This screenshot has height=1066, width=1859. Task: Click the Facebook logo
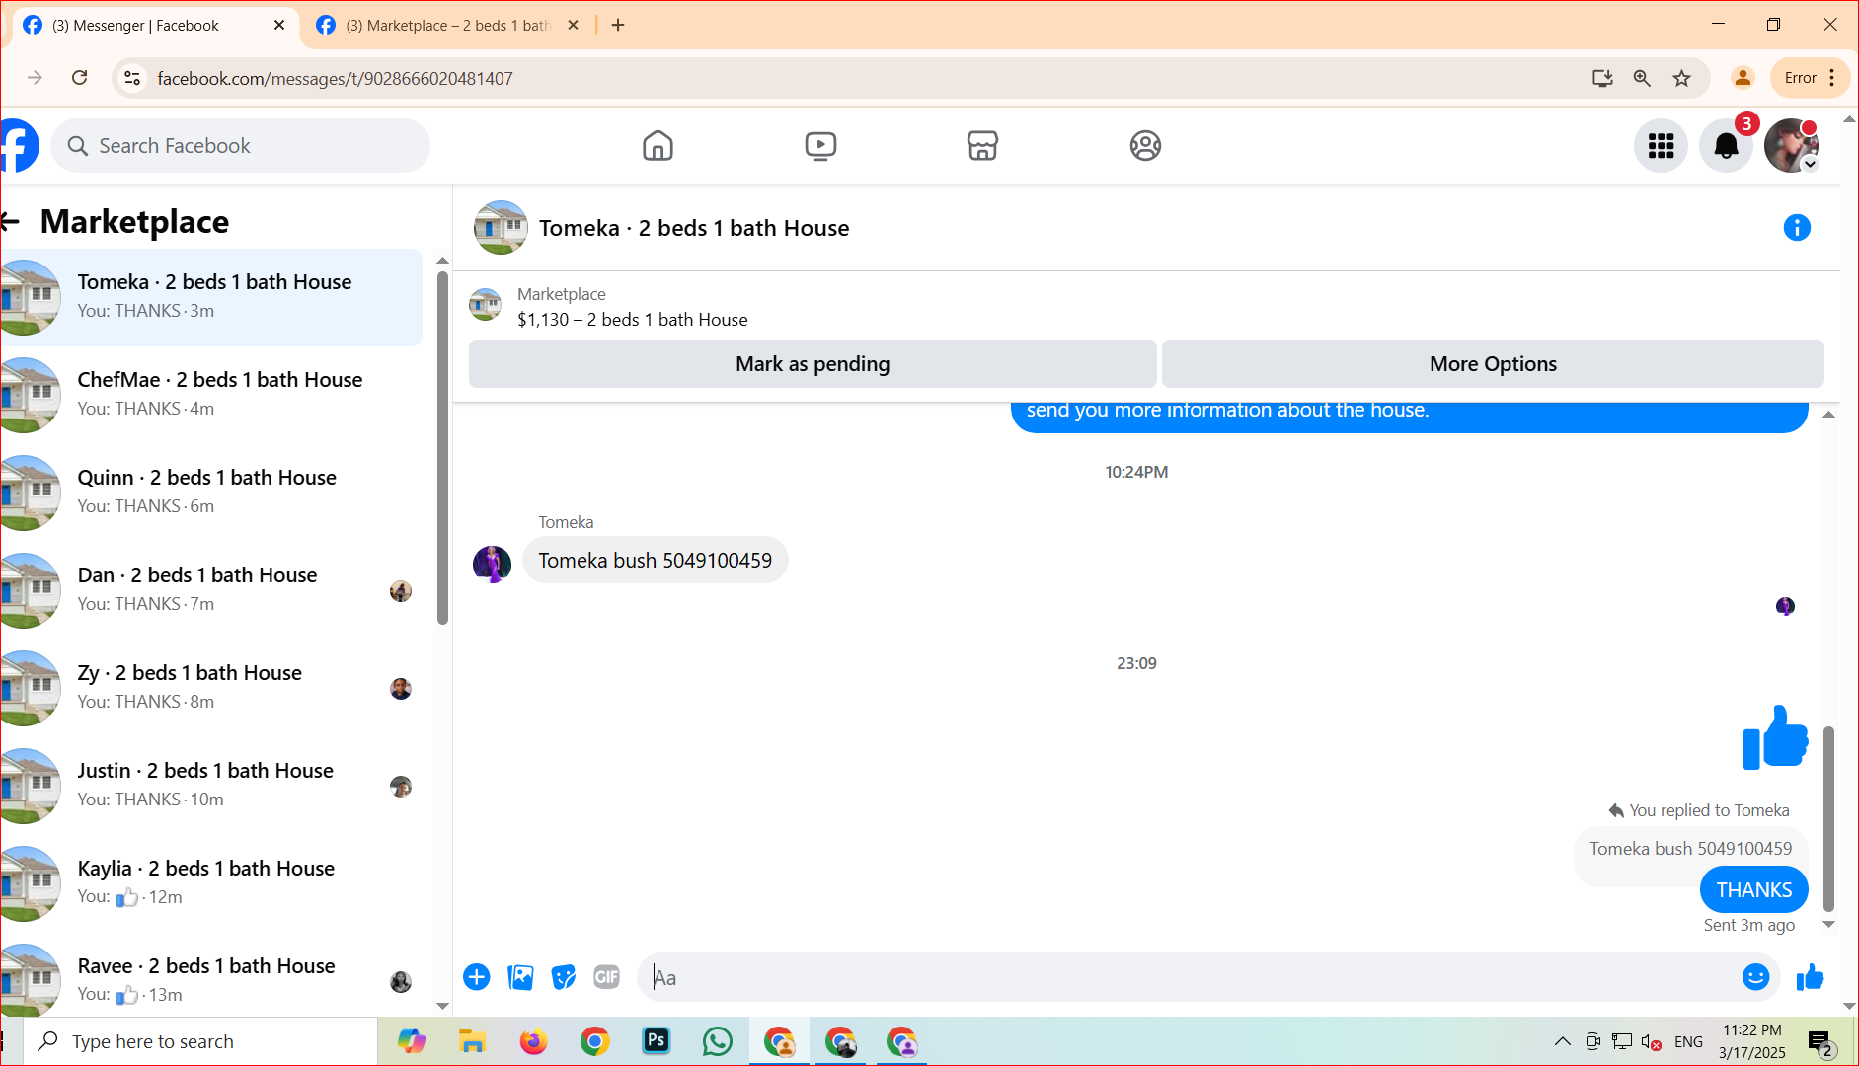click(19, 146)
